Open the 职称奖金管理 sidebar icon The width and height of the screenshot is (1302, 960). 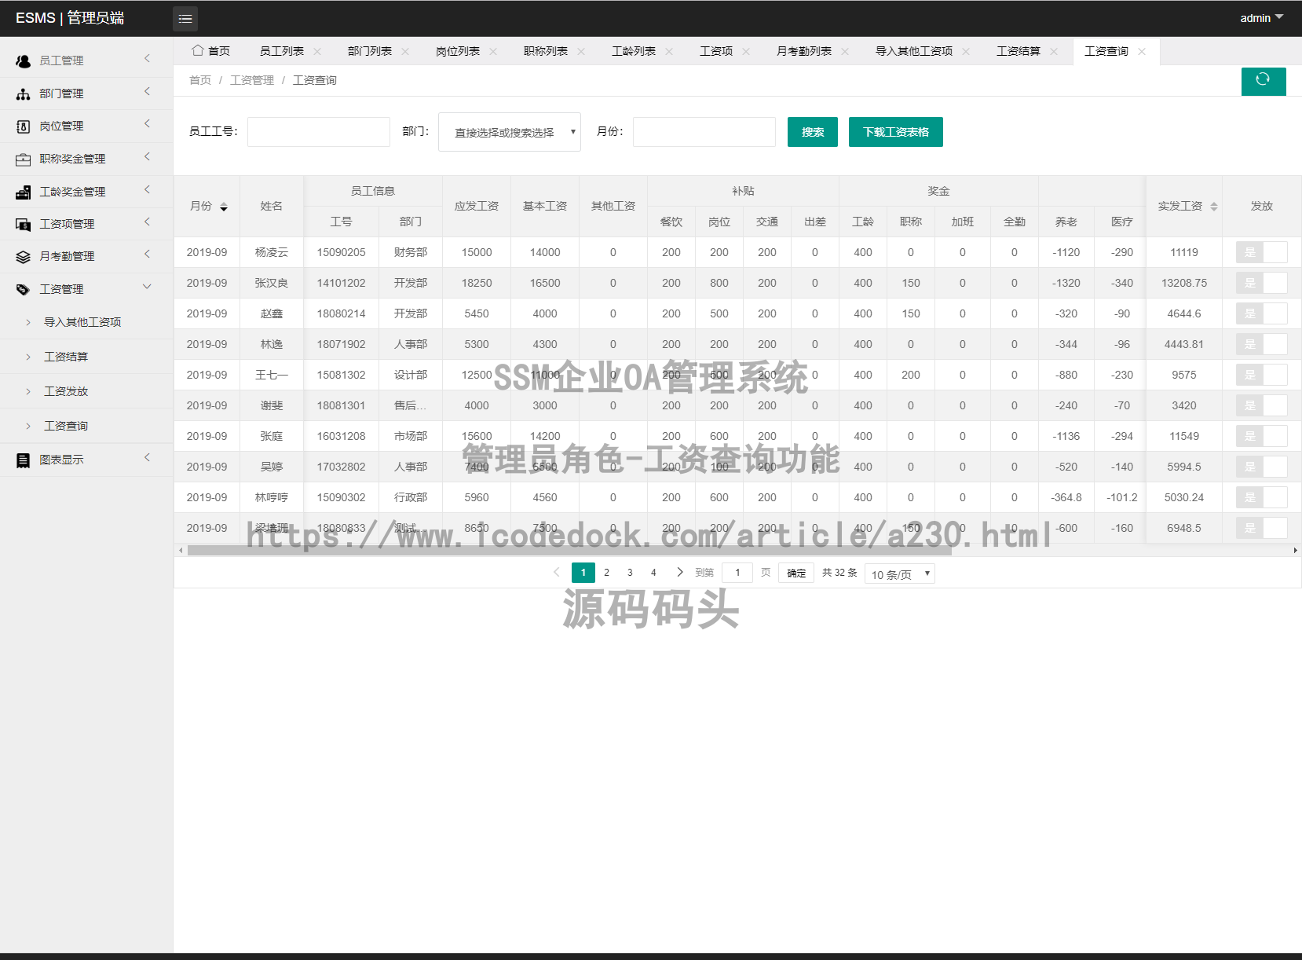(21, 157)
